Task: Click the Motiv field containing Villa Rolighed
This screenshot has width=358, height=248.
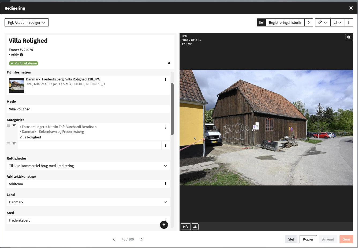Action: click(x=88, y=109)
